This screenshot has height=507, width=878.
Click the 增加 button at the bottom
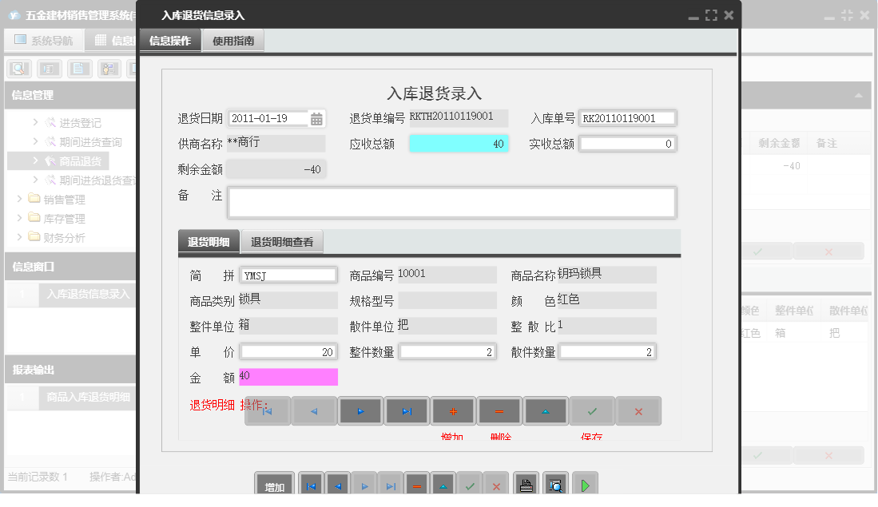pyautogui.click(x=272, y=483)
